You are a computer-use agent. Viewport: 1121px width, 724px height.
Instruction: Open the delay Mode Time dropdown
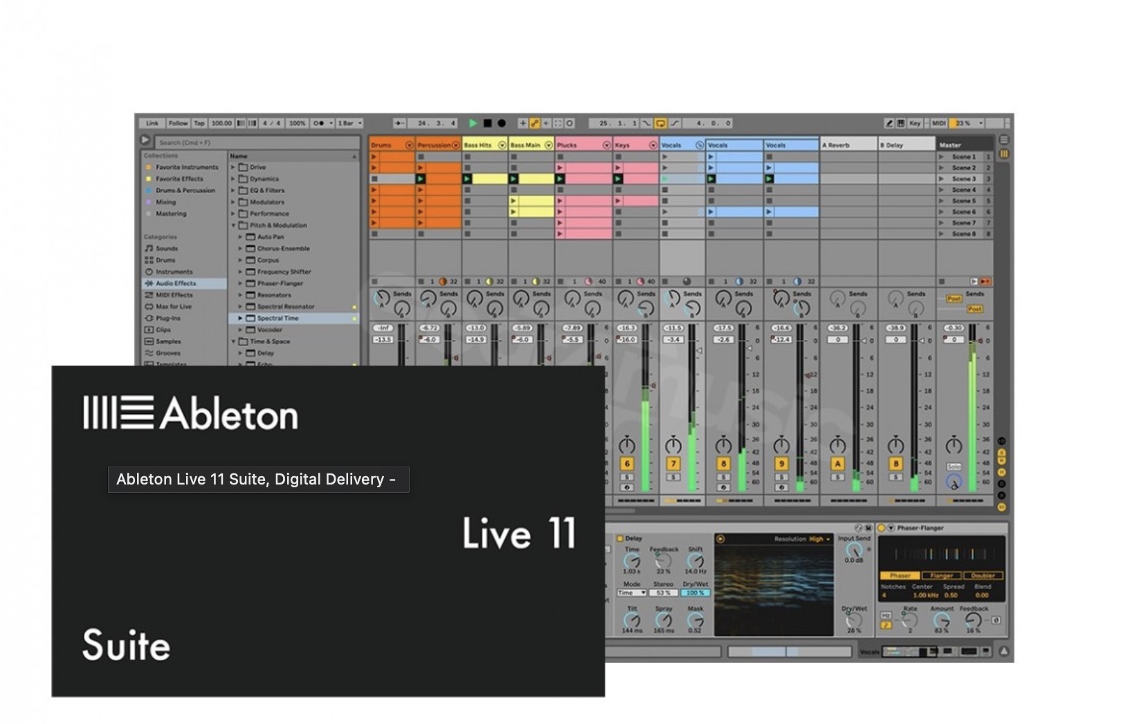coord(632,593)
